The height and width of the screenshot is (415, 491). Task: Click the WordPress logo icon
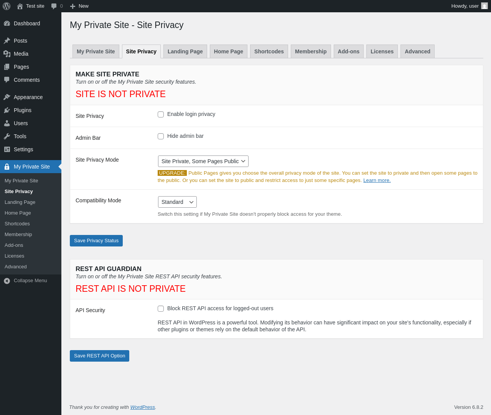[x=7, y=6]
